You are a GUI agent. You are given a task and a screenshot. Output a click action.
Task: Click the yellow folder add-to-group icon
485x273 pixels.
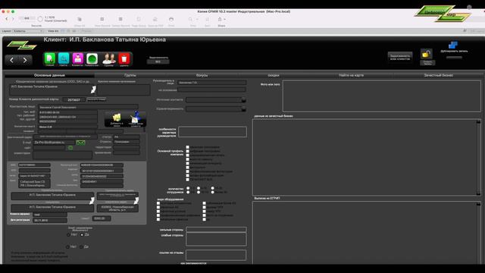[117, 118]
